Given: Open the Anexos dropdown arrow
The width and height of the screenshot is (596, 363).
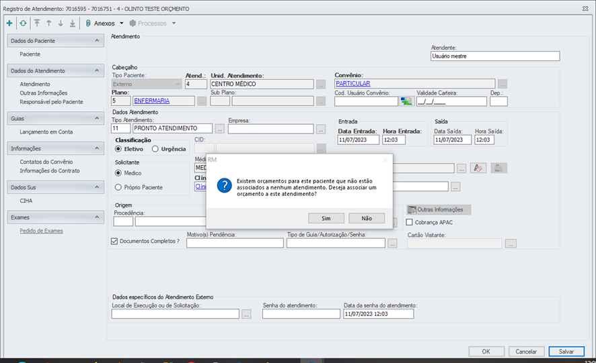Looking at the screenshot, I should pyautogui.click(x=122, y=23).
